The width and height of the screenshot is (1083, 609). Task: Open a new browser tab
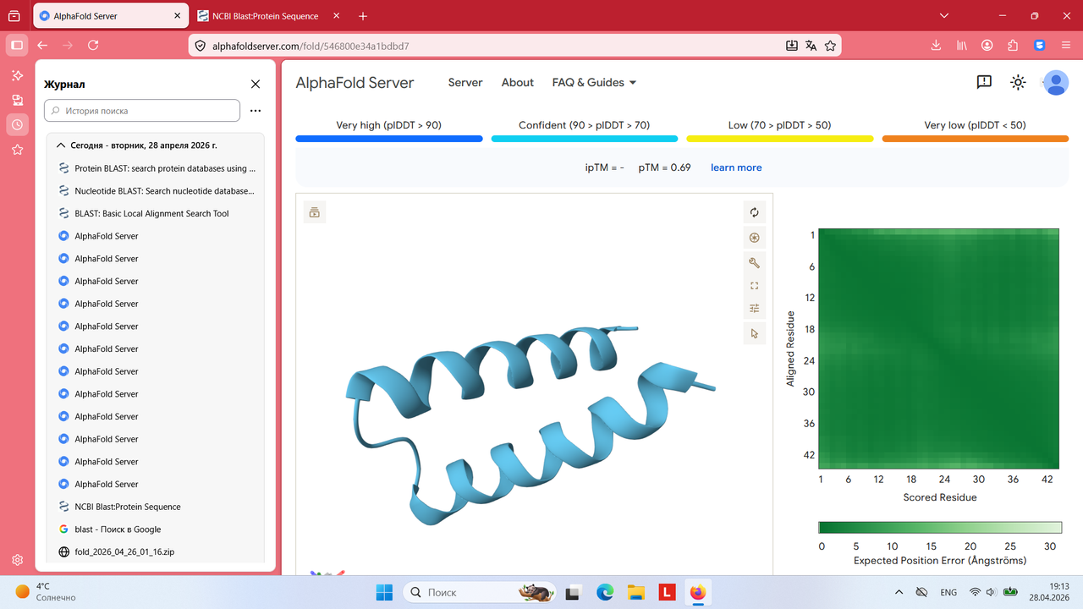pos(363,16)
